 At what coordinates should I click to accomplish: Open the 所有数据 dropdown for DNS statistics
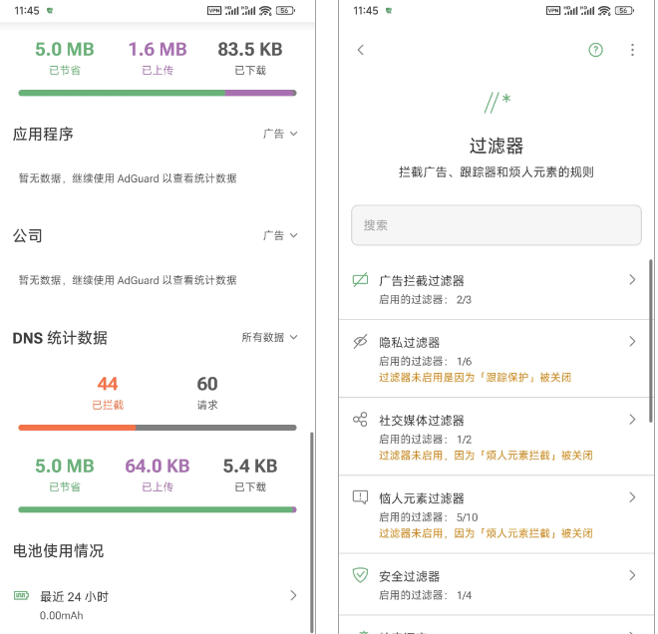[x=269, y=337]
